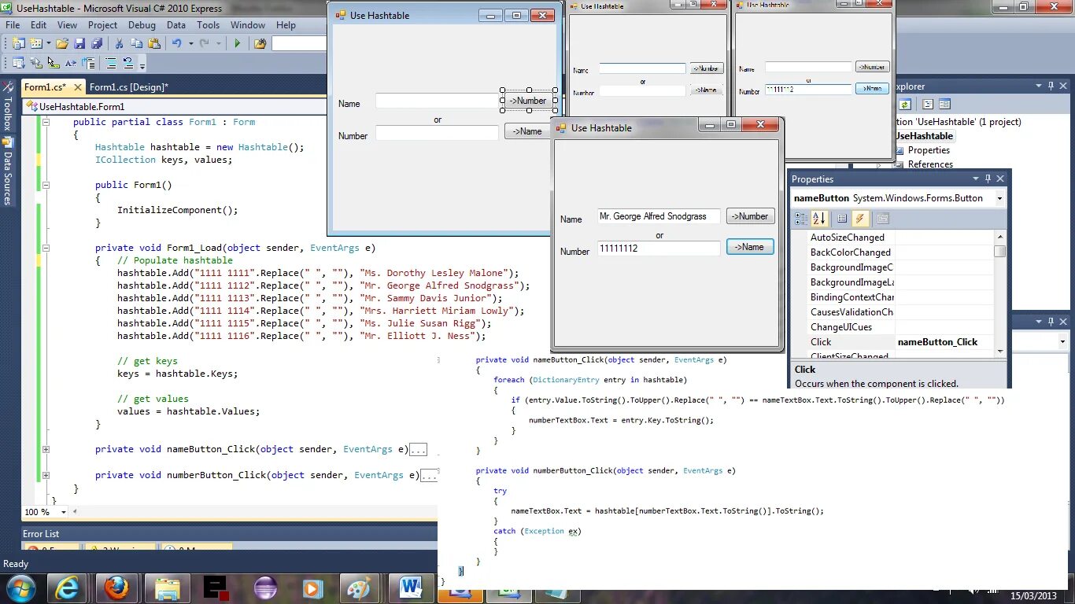Image resolution: width=1075 pixels, height=604 pixels.
Task: Open the Data Sources side panel
Action: tap(7, 171)
